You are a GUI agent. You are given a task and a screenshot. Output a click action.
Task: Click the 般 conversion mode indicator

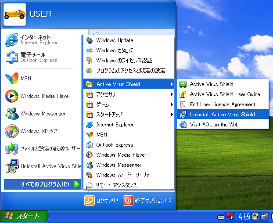pos(247,217)
